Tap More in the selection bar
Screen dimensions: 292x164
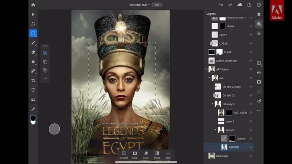[x=168, y=155]
